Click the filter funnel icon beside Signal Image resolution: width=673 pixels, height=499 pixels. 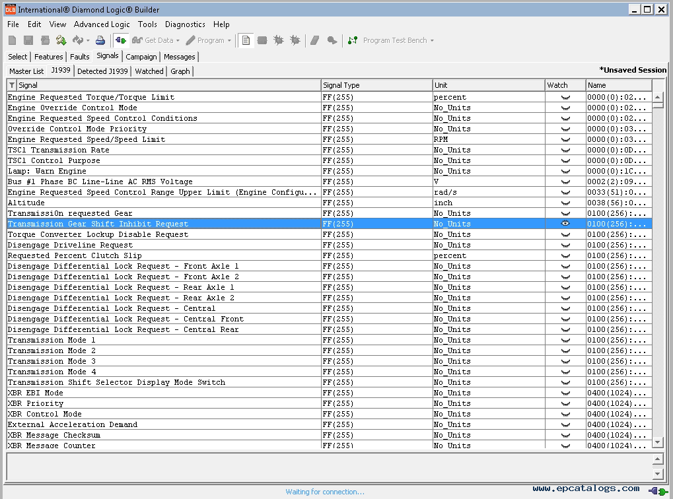point(12,85)
